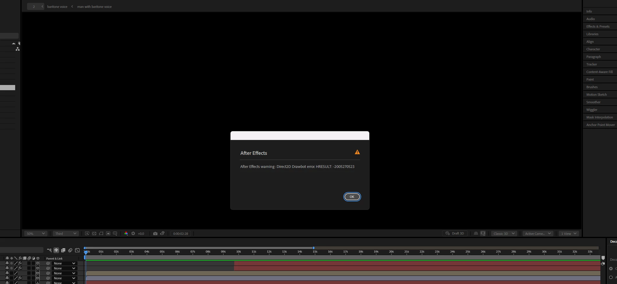617x284 pixels.
Task: Click the Draft 3D button
Action: (455, 233)
